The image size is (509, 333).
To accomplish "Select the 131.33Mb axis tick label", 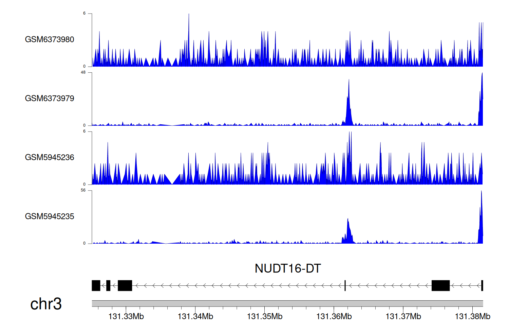I will coord(126,317).
